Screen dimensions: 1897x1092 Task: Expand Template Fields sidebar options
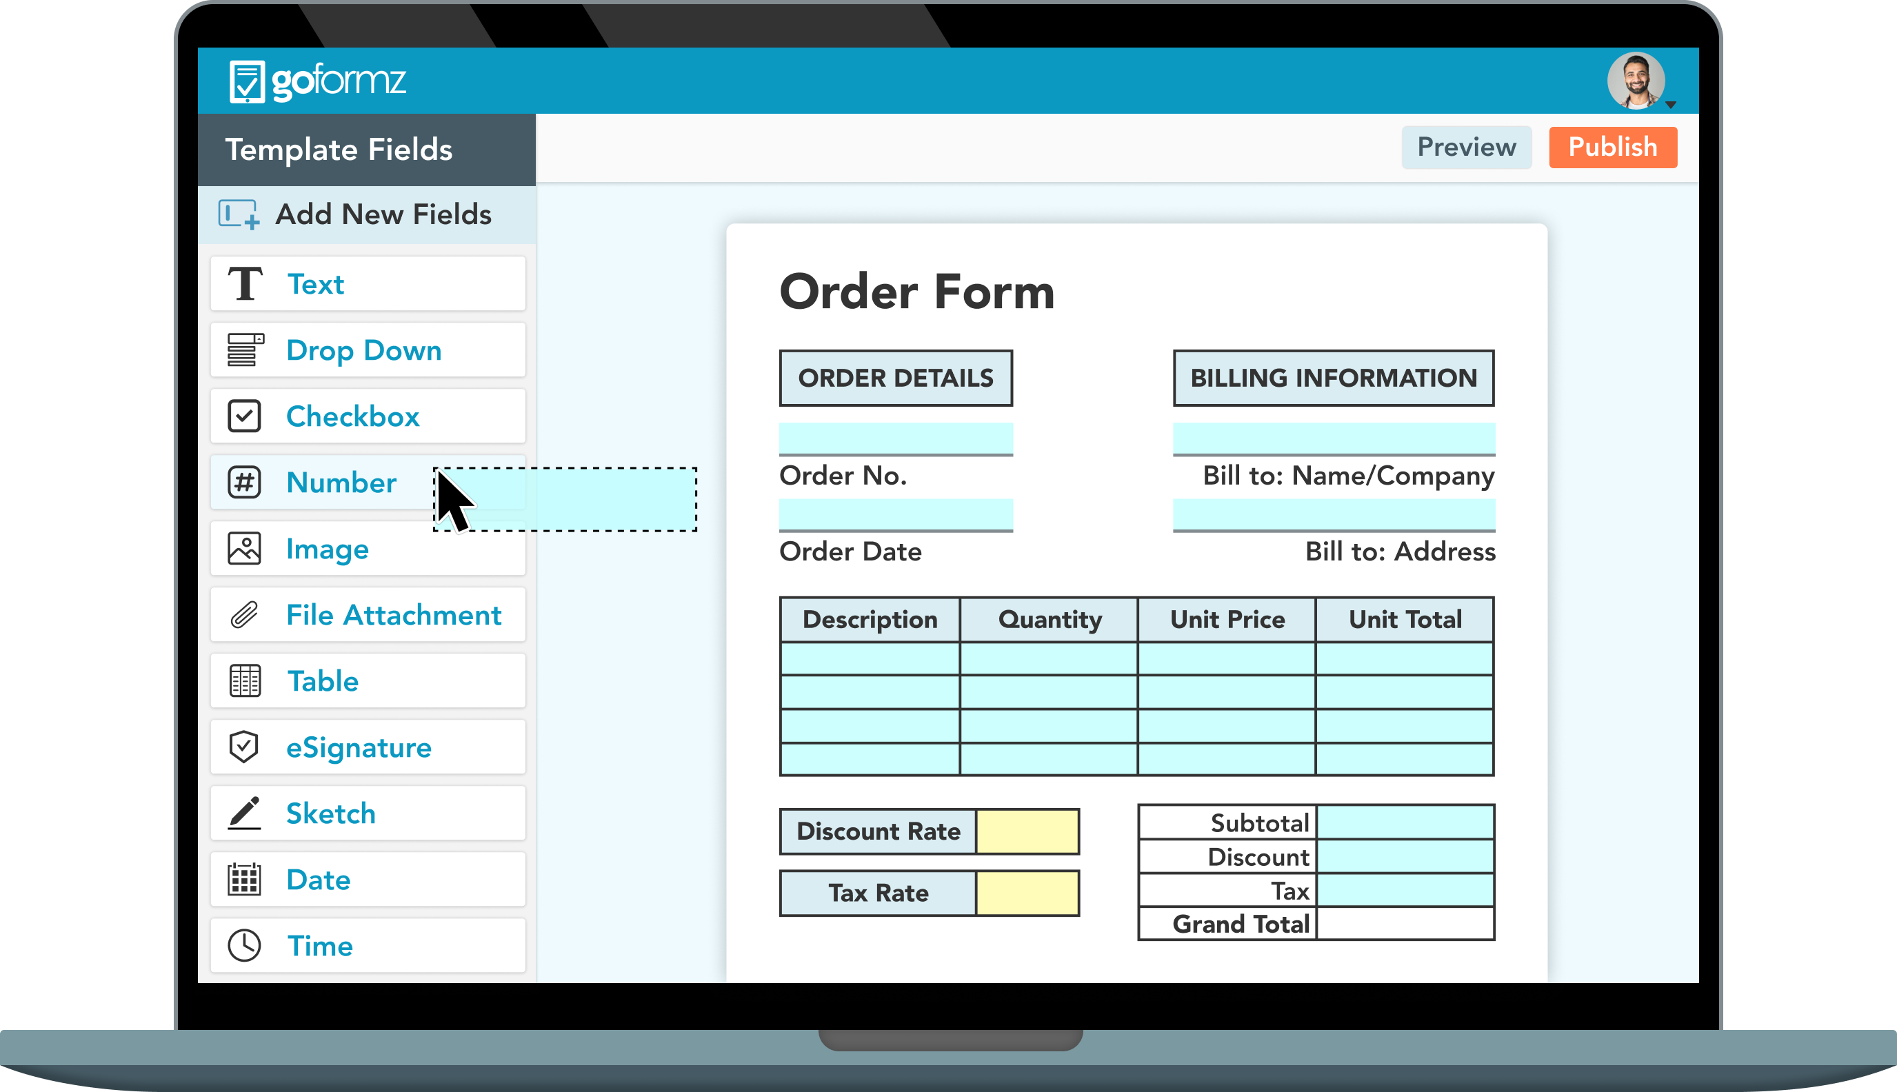pyautogui.click(x=370, y=215)
